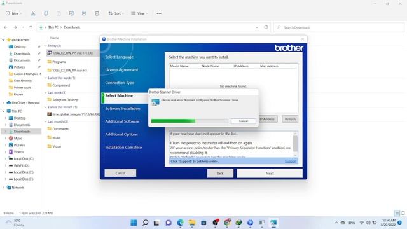The height and width of the screenshot is (229, 407).
Task: Click Cancel in Brother Scanner Driver dialog
Action: 243,121
